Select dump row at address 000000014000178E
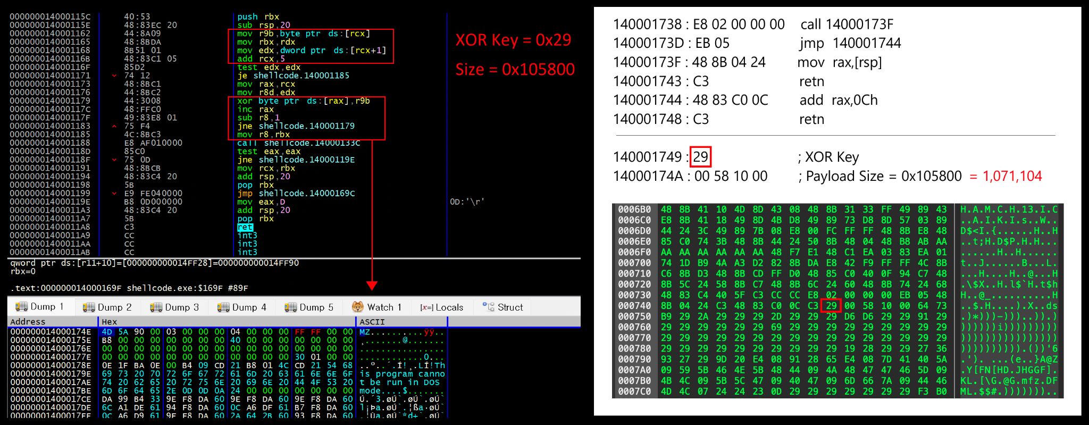 tap(229, 365)
